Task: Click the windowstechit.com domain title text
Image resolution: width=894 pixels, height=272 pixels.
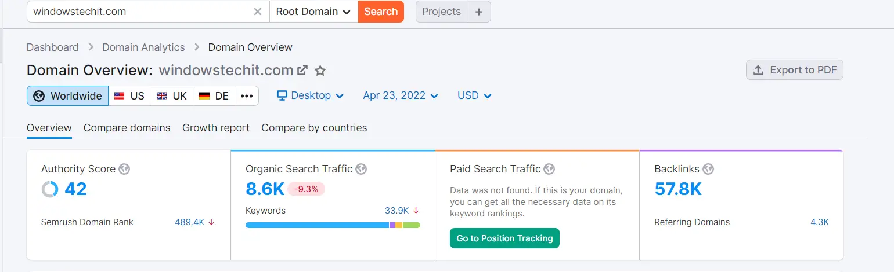Action: coord(226,71)
